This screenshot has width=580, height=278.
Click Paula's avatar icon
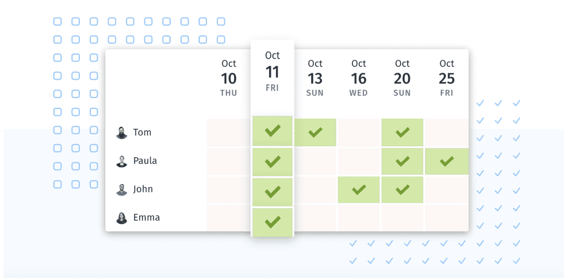click(x=121, y=162)
